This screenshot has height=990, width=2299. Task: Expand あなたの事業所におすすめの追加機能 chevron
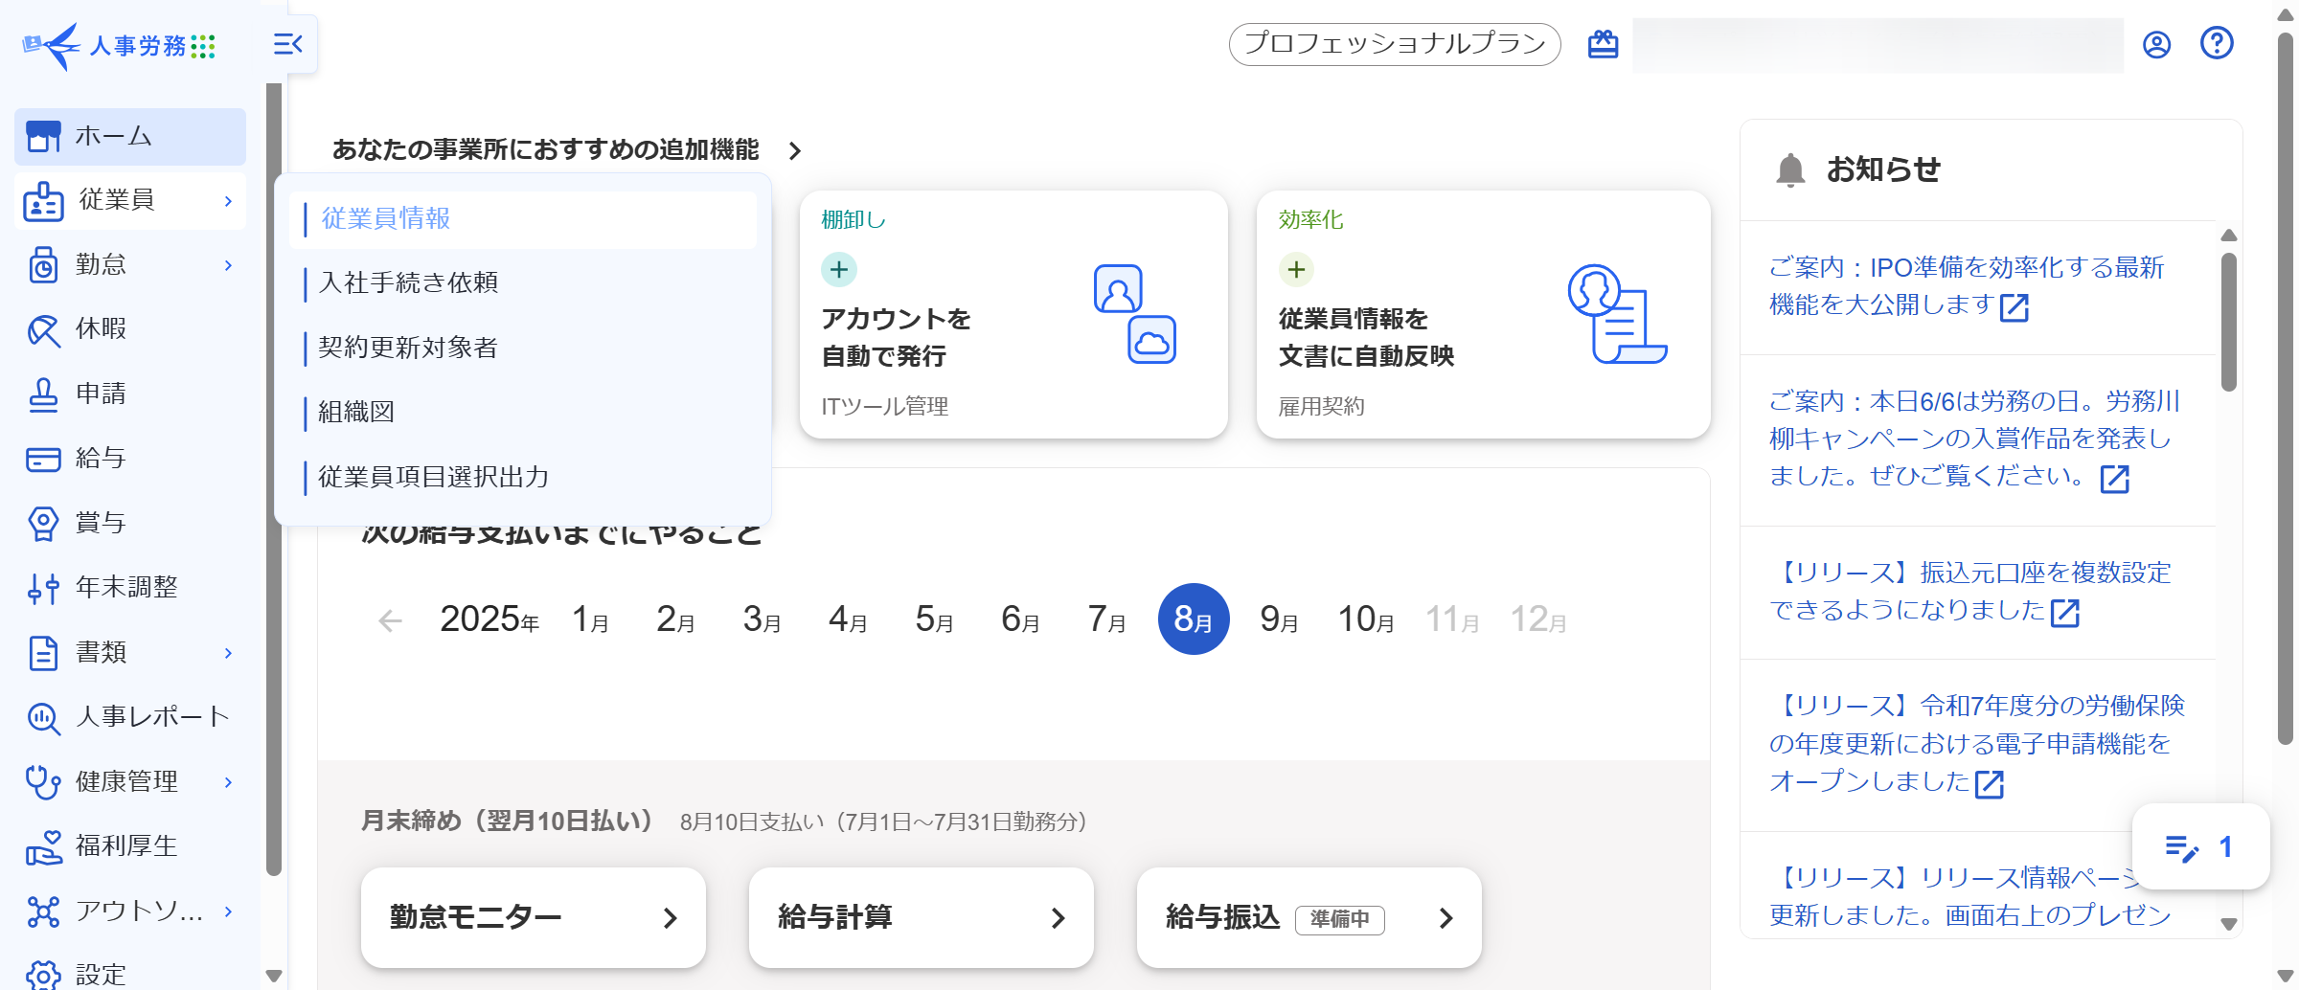tap(794, 151)
